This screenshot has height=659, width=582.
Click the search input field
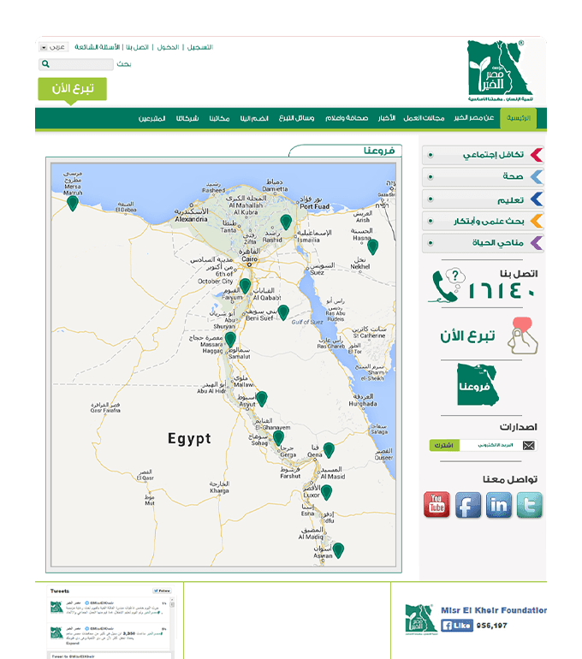click(76, 64)
